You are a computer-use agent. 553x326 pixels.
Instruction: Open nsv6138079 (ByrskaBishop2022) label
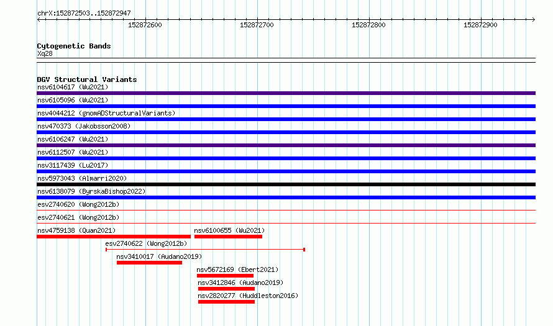pyautogui.click(x=91, y=191)
